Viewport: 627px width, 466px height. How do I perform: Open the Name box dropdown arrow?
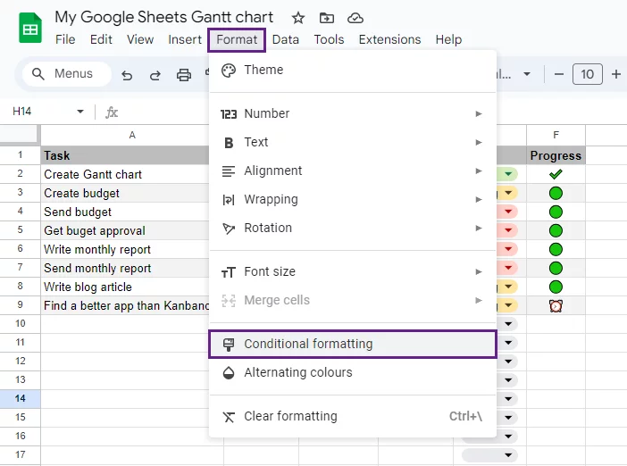click(x=80, y=112)
